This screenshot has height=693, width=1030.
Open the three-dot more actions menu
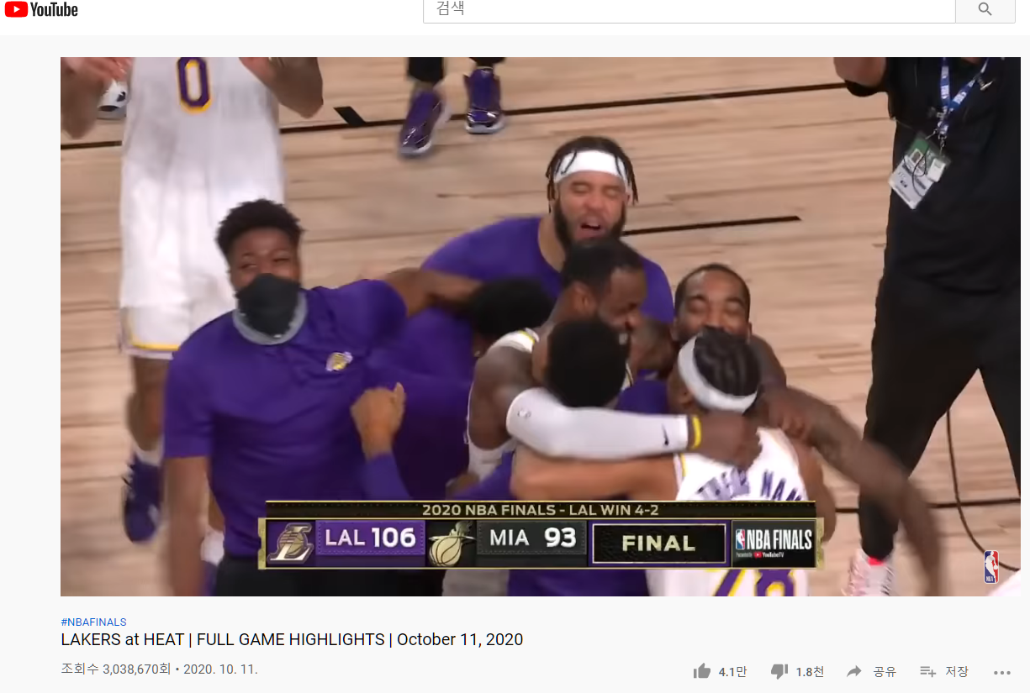coord(1001,672)
